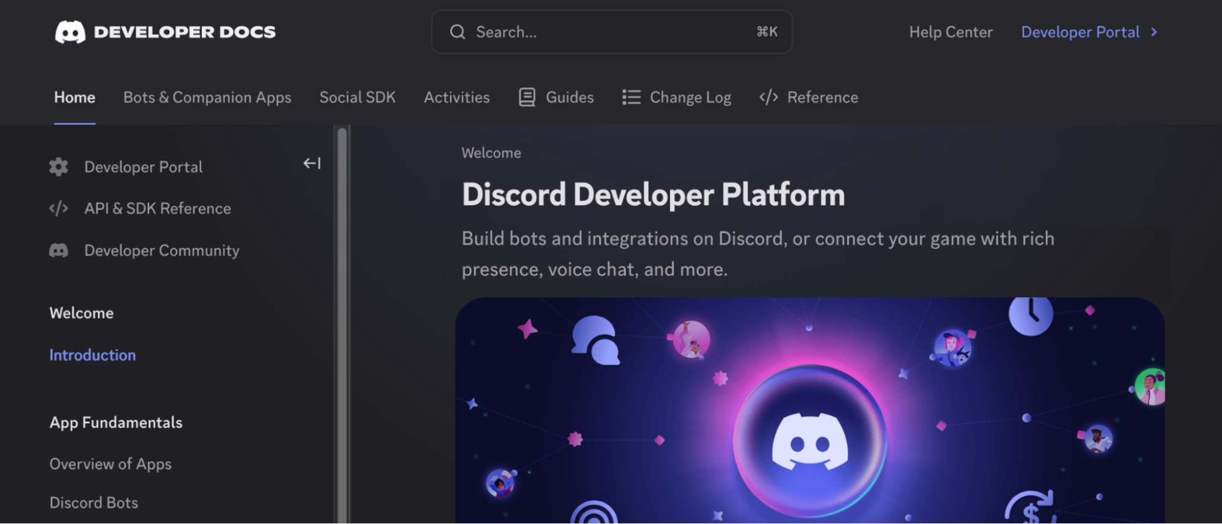Click the Developer Portal gear icon

[x=59, y=167]
